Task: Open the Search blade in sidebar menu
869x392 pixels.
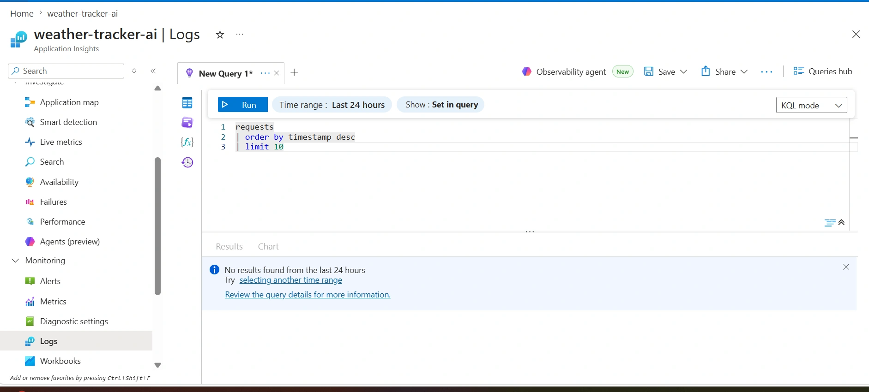Action: pyautogui.click(x=52, y=162)
